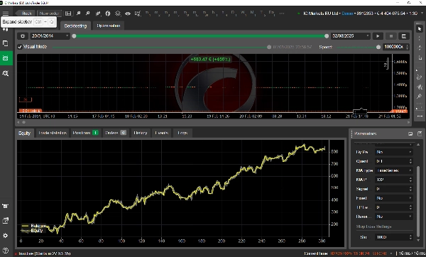Click the bottom ellipsis in drawing toolbar

point(420,116)
